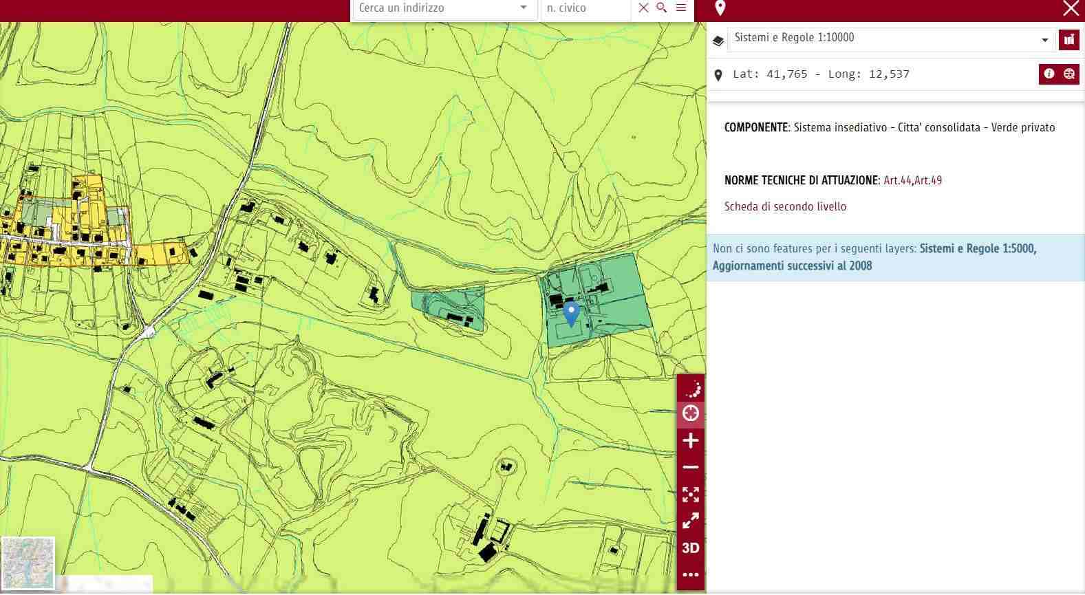
Task: Toggle the 3D map view
Action: pos(691,548)
